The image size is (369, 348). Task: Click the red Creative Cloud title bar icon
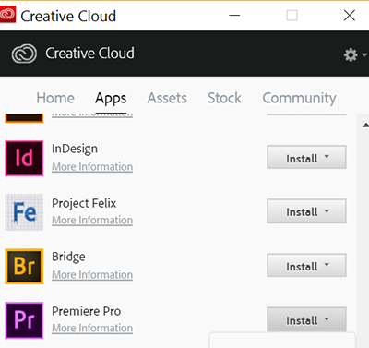point(7,15)
